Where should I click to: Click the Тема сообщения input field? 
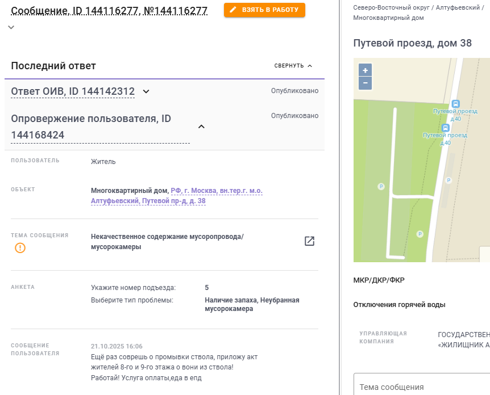coord(421,386)
